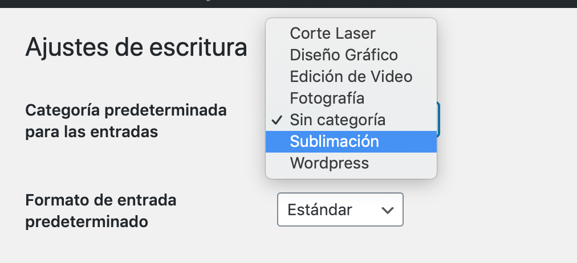Click the Categoría predeterminada label text

pyautogui.click(x=126, y=110)
